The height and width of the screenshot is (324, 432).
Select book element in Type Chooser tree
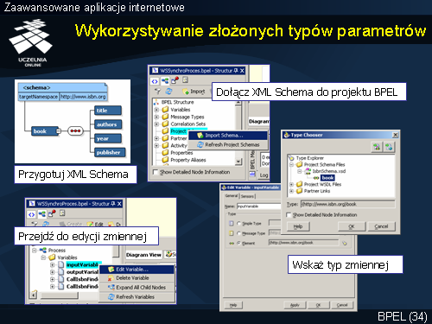pyautogui.click(x=327, y=178)
